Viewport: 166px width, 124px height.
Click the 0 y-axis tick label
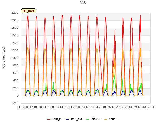18,96
